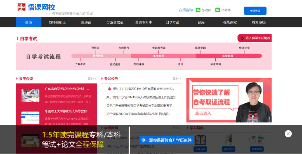This screenshot has width=302, height=154.
Task: Click 在线报考 step on the flow chart
Action: click(124, 48)
